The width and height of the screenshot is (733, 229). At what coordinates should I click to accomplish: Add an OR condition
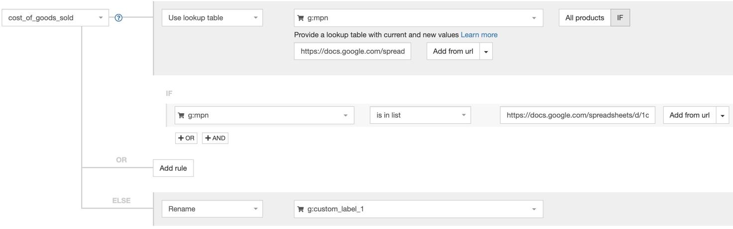point(187,138)
